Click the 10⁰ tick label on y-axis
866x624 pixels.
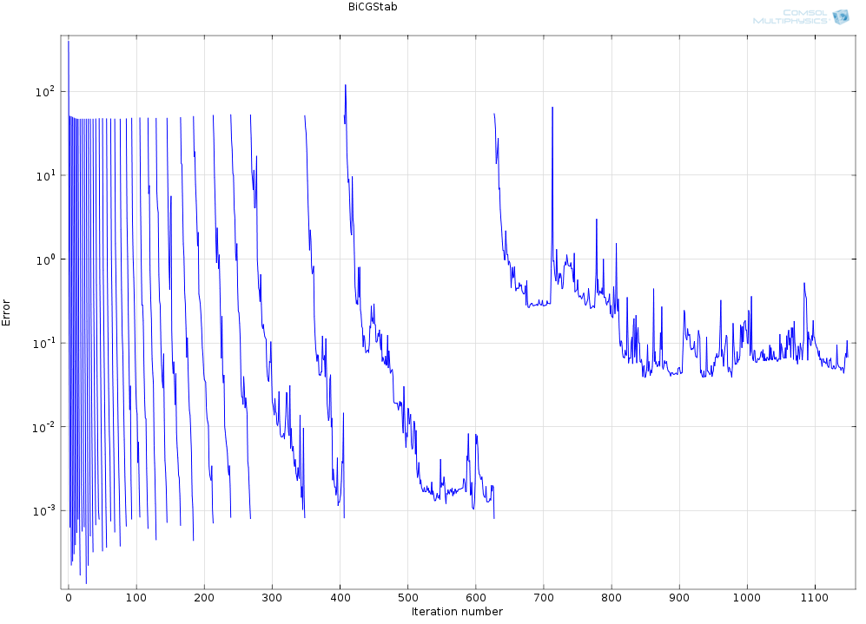tap(45, 259)
